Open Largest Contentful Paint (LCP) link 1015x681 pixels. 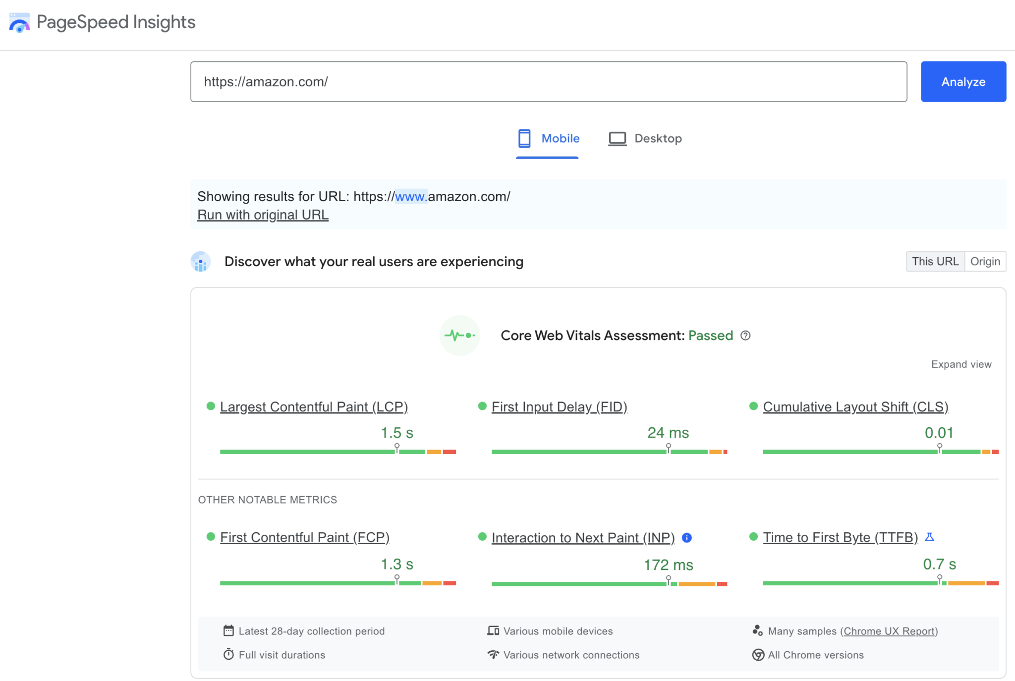[314, 407]
